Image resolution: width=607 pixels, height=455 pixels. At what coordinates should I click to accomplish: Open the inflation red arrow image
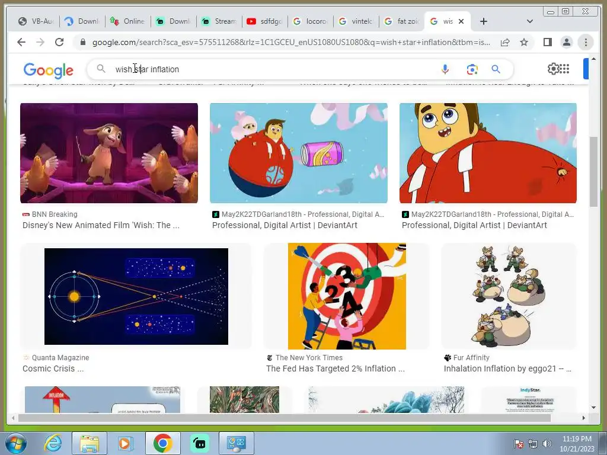(102, 399)
